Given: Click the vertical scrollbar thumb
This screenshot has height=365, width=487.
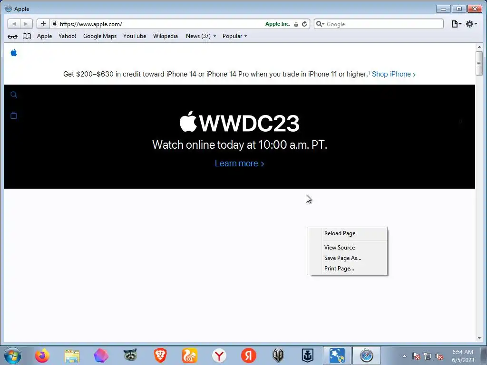Looking at the screenshot, I should point(479,63).
